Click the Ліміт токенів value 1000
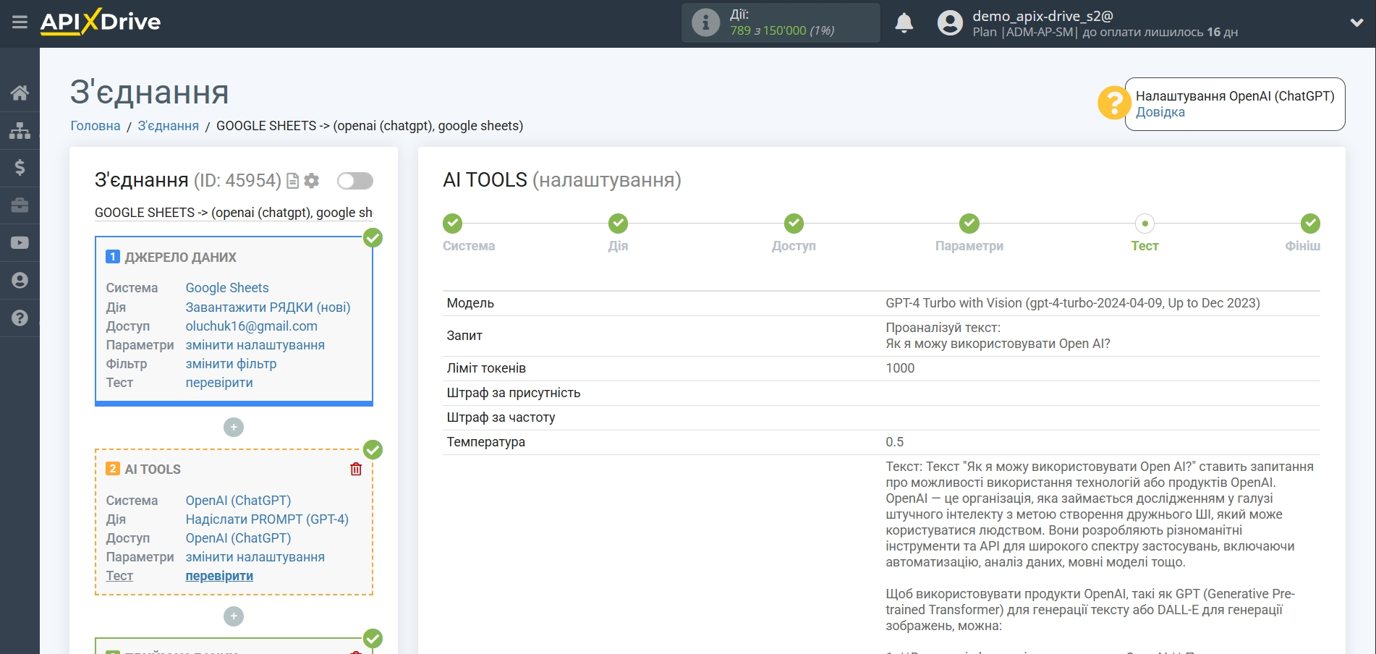1376x654 pixels. tap(900, 368)
